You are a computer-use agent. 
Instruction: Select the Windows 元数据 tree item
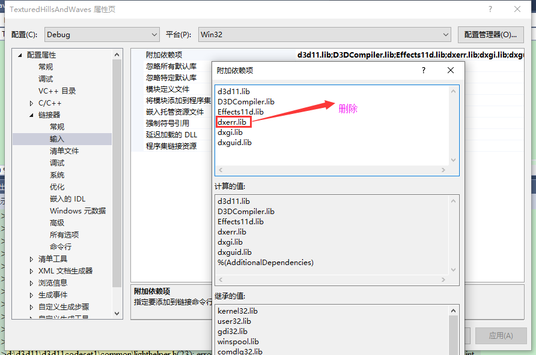pos(76,210)
